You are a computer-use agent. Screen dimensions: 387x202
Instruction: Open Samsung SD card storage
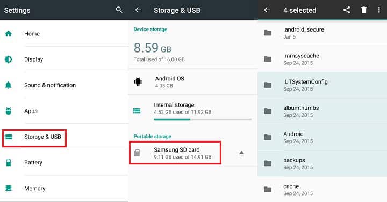click(x=175, y=153)
